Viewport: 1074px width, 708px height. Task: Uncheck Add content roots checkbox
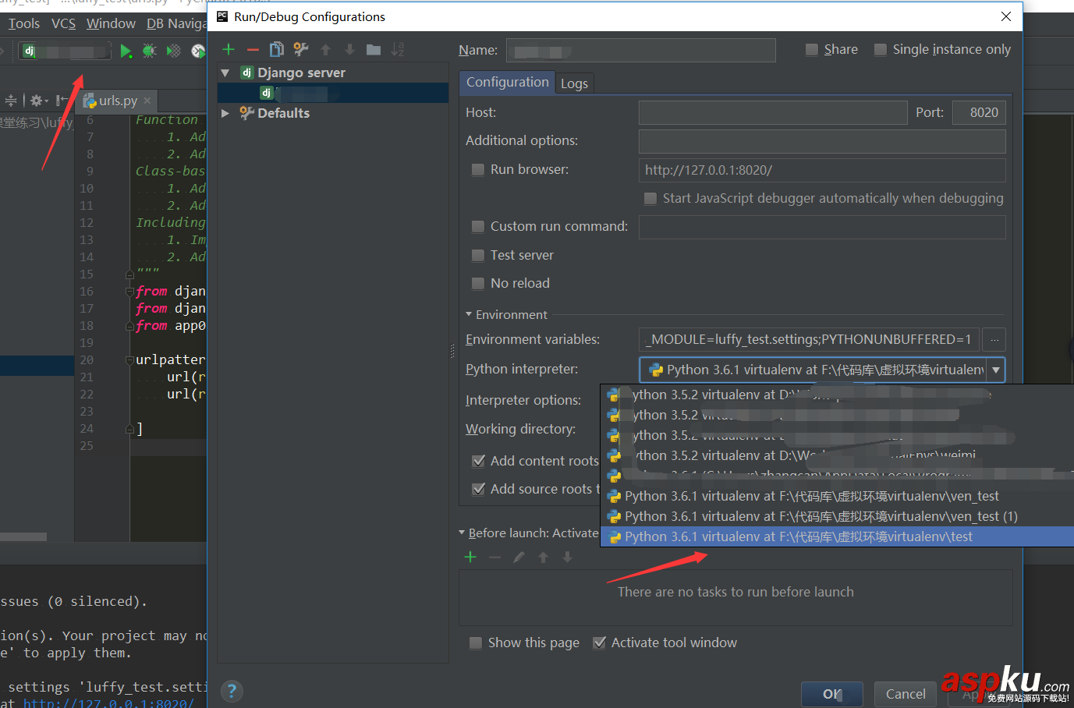pos(479,461)
